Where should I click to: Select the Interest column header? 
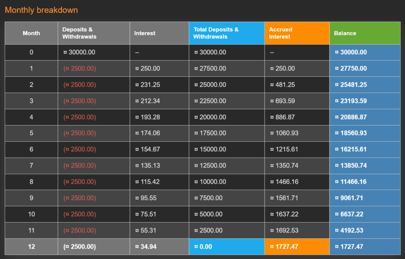click(x=144, y=33)
